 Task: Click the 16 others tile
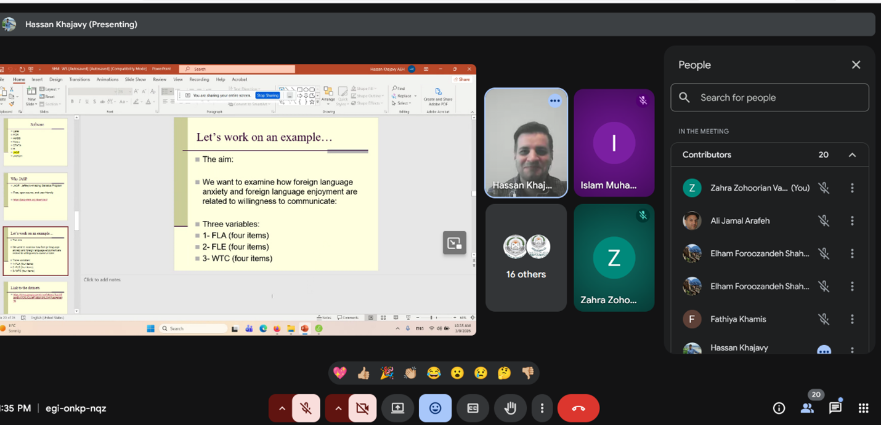pyautogui.click(x=526, y=258)
